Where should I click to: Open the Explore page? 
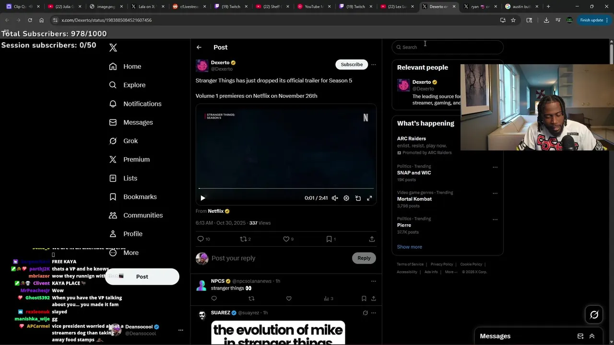(x=127, y=85)
